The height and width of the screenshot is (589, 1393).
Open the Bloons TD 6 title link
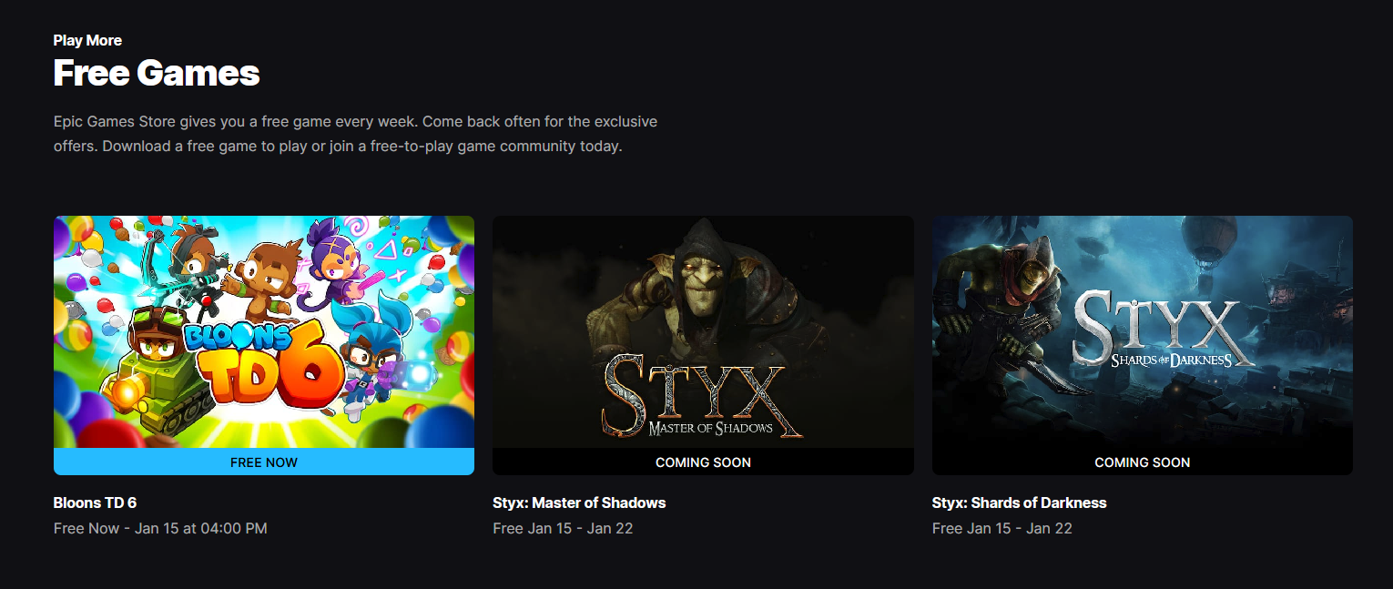pos(95,503)
